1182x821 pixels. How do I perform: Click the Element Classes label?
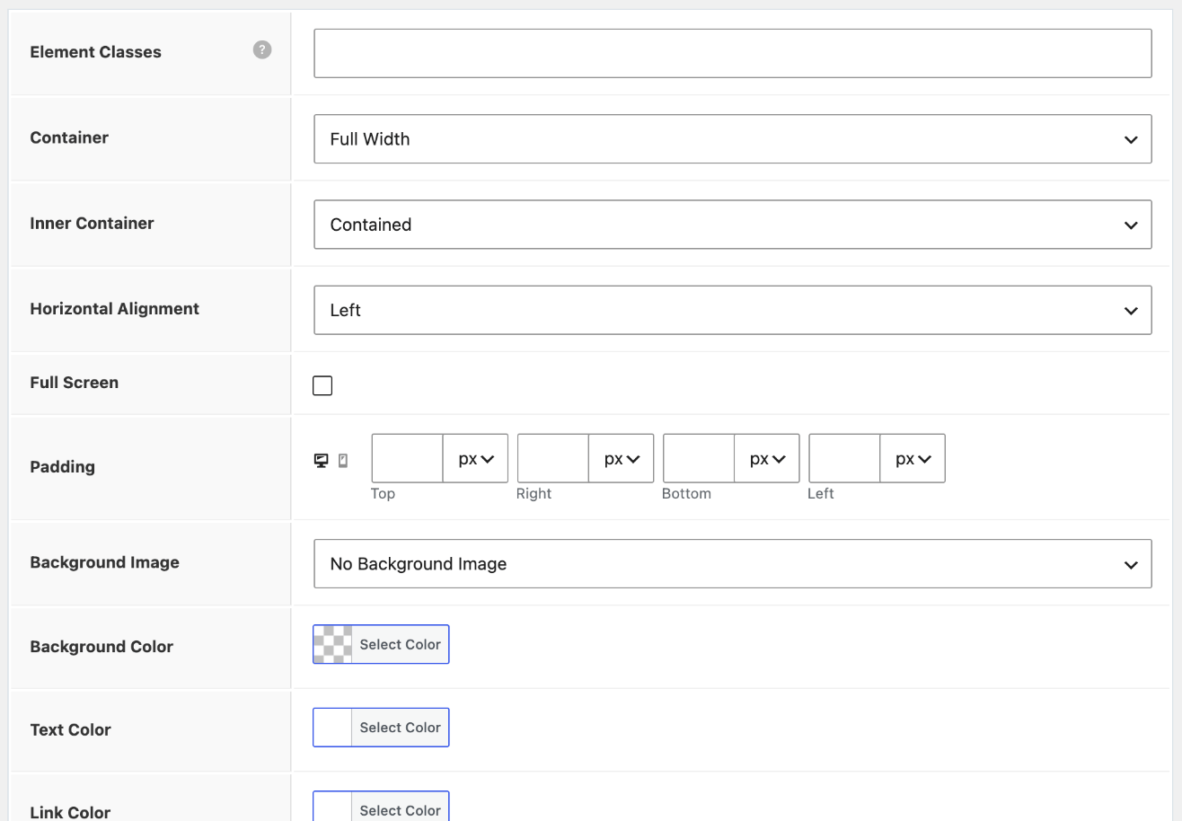point(96,52)
